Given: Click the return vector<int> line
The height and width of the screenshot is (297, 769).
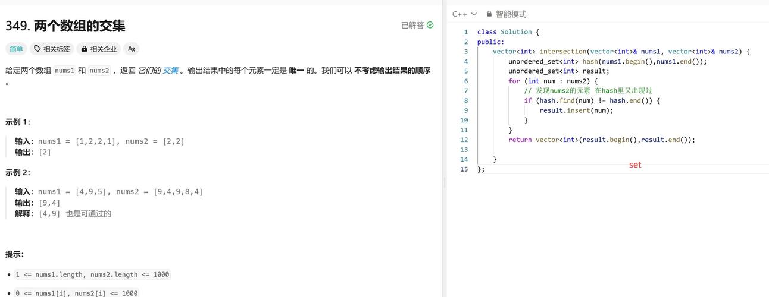Looking at the screenshot, I should pyautogui.click(x=602, y=140).
